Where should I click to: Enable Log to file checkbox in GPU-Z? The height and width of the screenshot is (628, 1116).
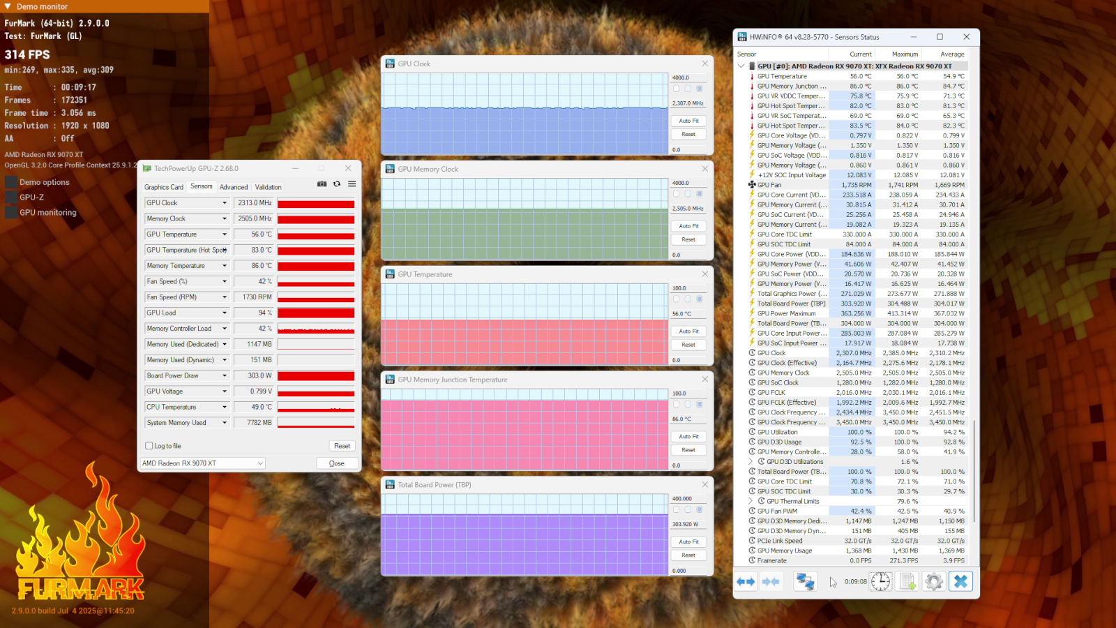tap(149, 446)
